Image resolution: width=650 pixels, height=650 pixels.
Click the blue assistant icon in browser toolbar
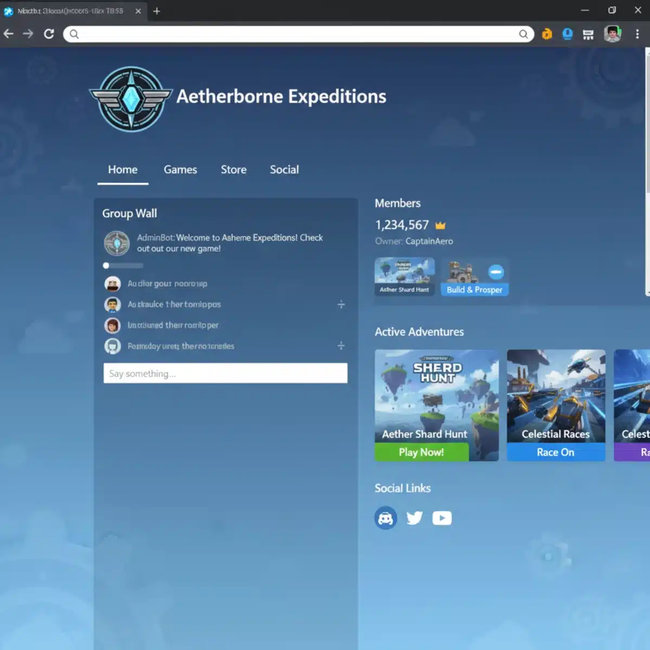tap(567, 34)
